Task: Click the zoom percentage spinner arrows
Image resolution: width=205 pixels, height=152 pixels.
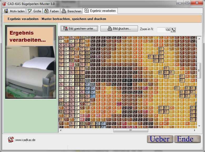Action: point(173,30)
